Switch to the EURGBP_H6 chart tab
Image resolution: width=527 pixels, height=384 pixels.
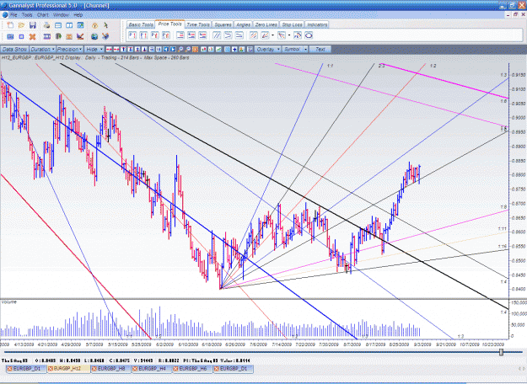pos(192,369)
